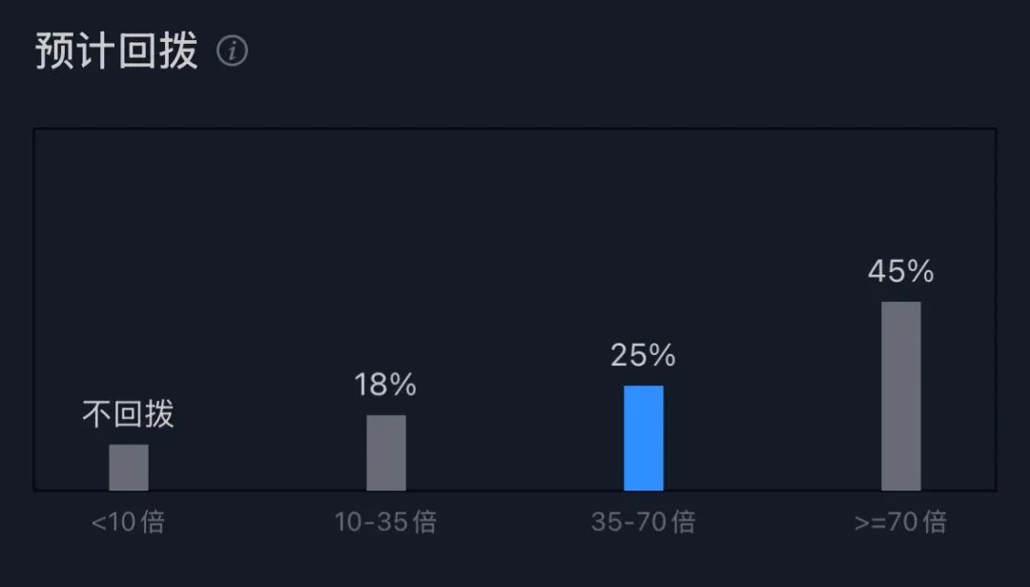Click the 预计回拨 title text

pos(116,52)
